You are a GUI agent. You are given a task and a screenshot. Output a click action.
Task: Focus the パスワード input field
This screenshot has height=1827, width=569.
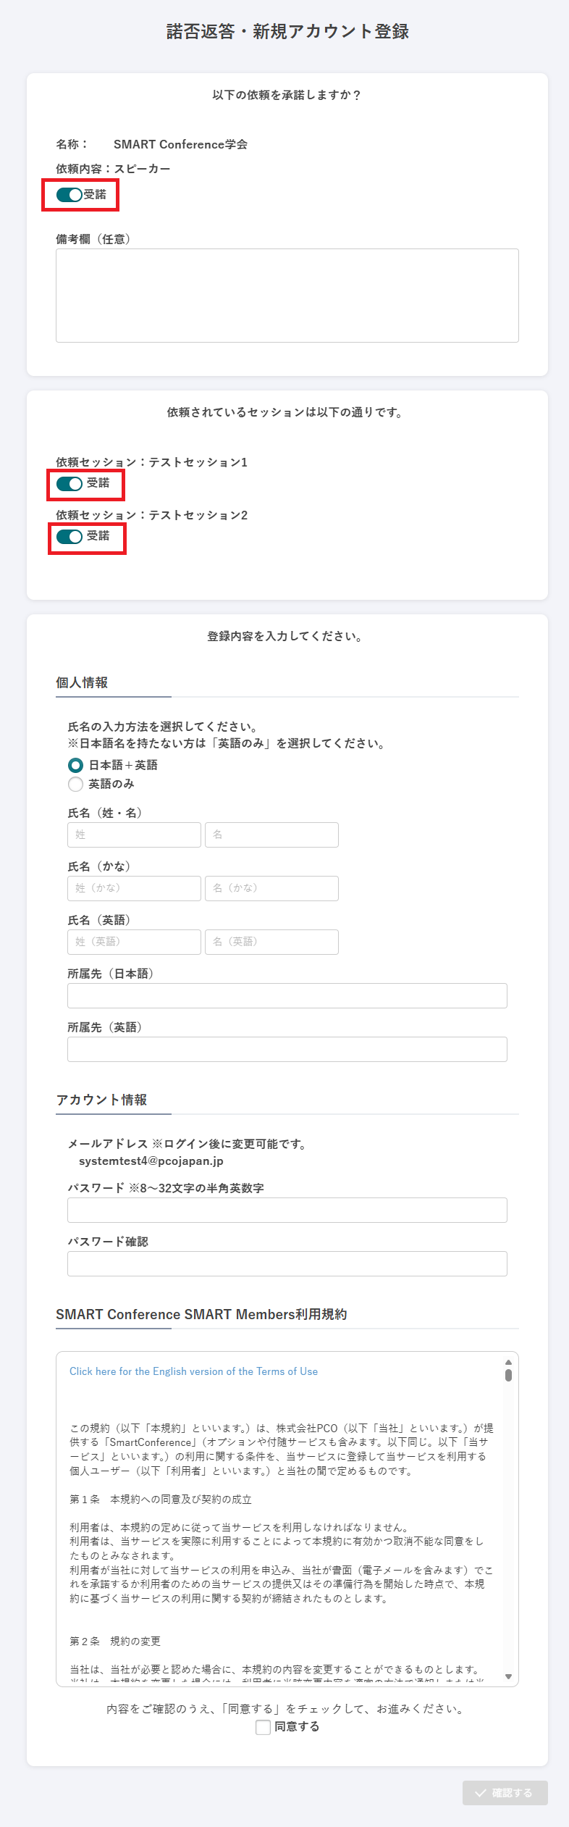coord(287,1210)
